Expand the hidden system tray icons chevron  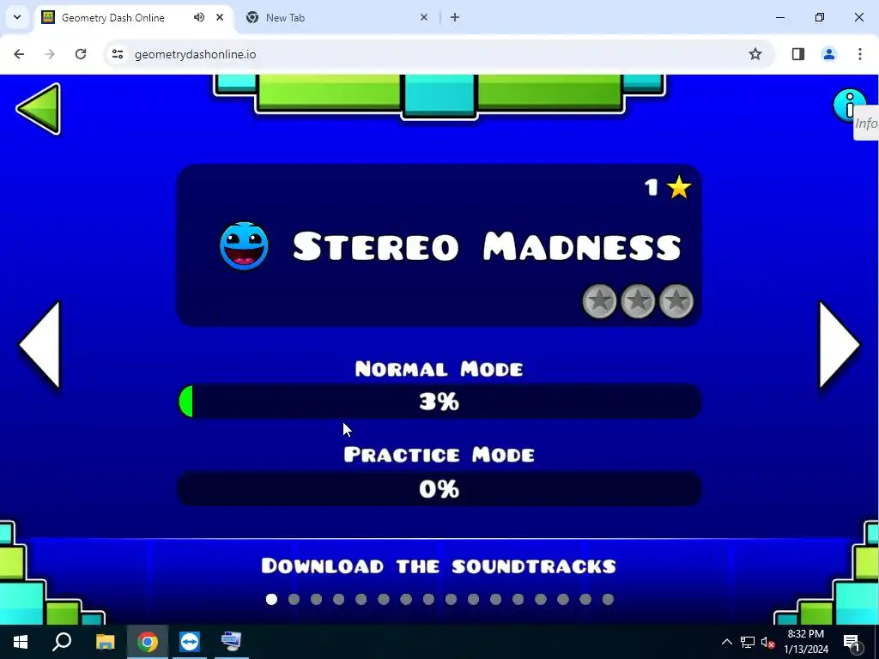[x=726, y=642]
